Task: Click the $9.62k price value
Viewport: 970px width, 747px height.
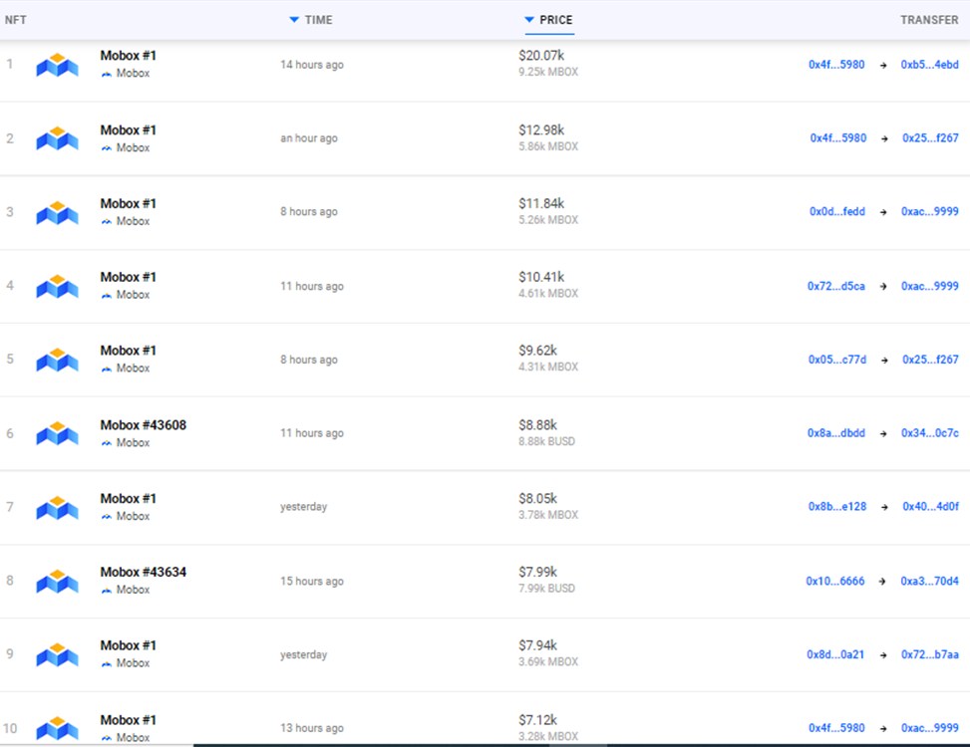Action: [x=537, y=351]
